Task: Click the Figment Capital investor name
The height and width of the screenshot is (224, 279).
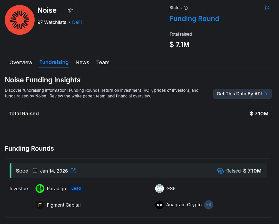Action: 64,205
